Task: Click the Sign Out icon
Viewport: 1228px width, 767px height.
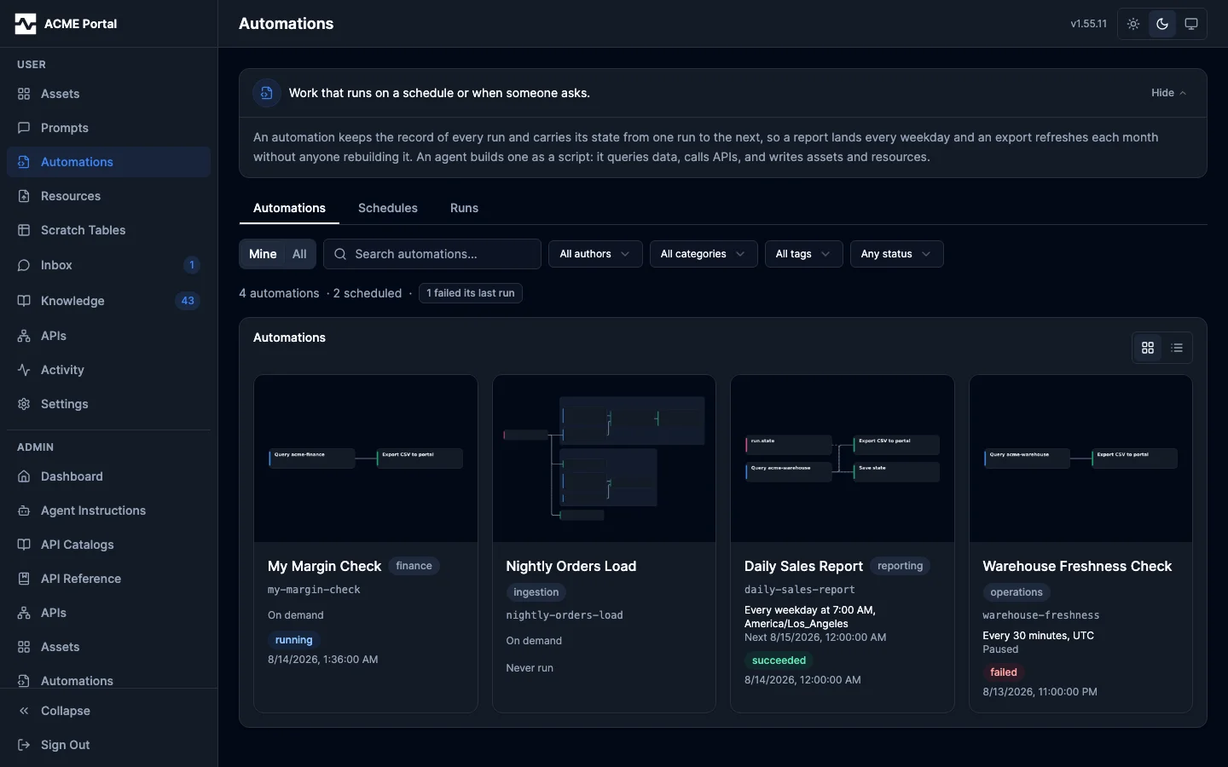Action: pyautogui.click(x=24, y=745)
